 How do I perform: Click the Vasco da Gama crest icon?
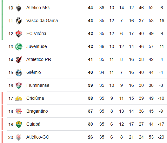click(x=19, y=21)
